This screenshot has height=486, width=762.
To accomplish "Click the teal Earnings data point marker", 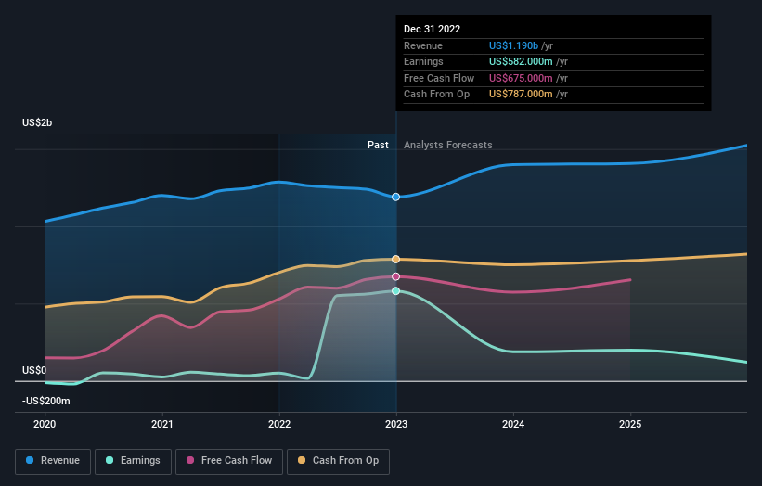I will point(396,291).
